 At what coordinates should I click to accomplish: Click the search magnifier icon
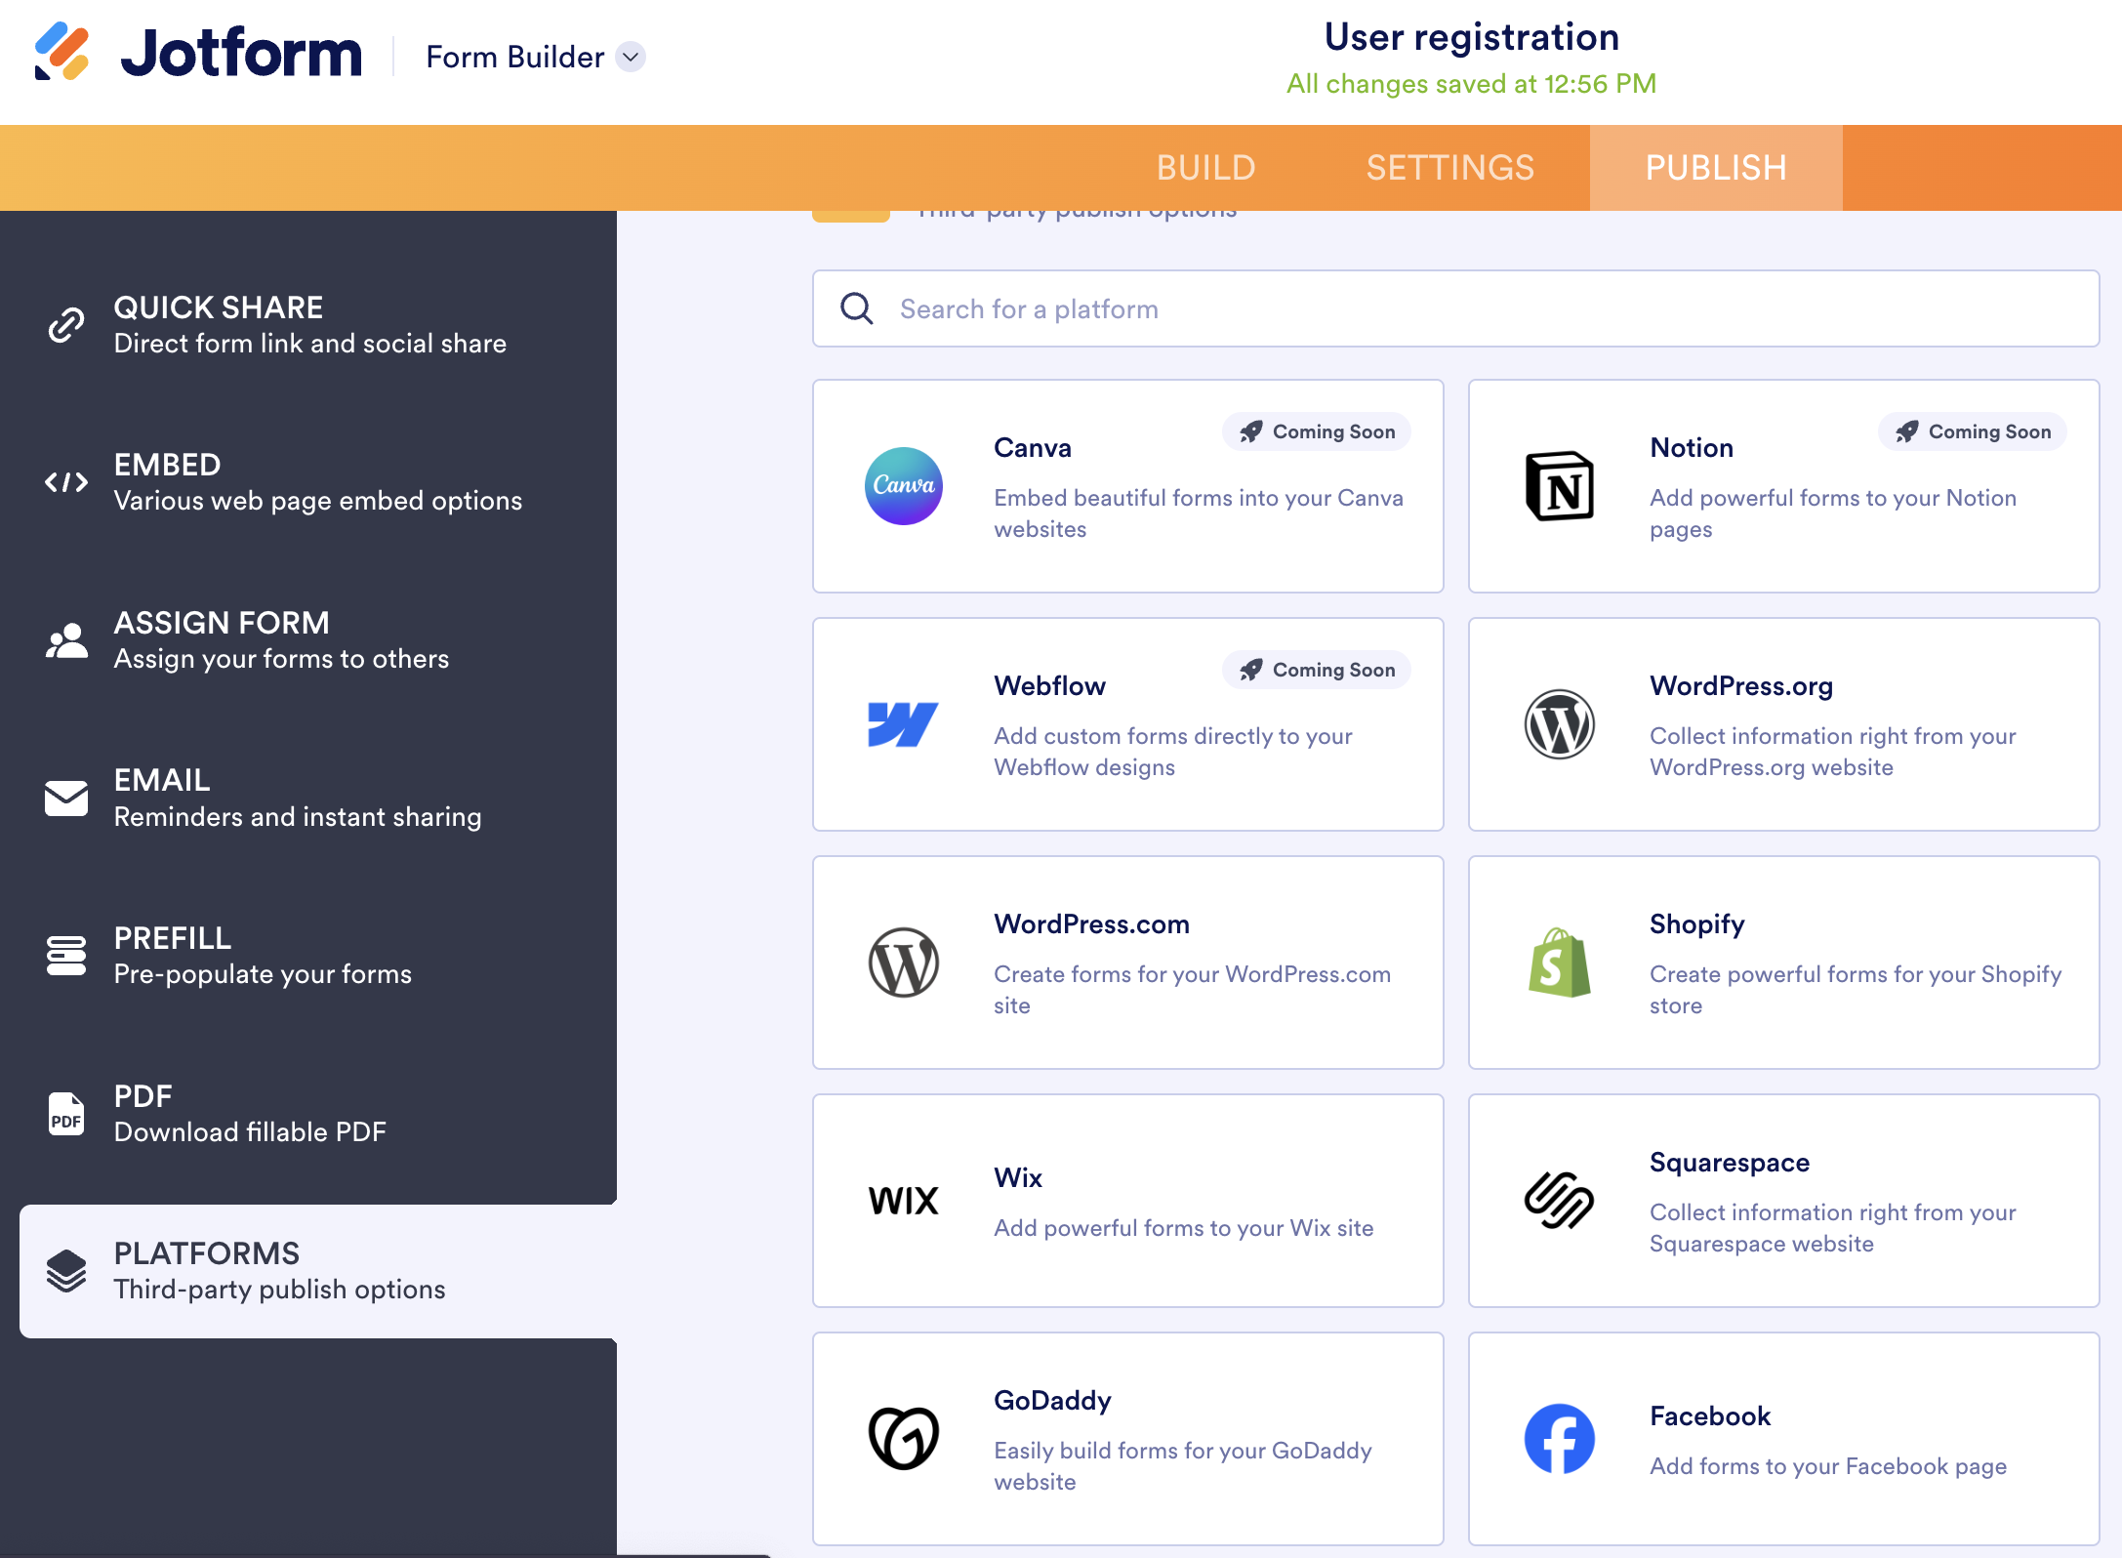[x=857, y=308]
